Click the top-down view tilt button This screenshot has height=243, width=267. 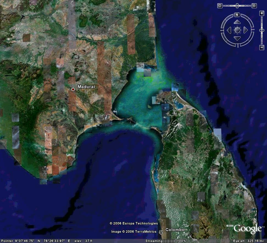[x=220, y=6]
